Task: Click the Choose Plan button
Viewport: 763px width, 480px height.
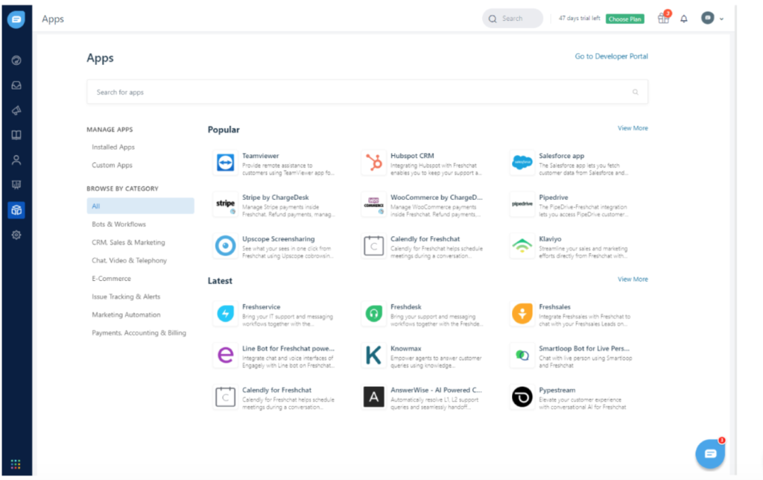Action: point(625,19)
